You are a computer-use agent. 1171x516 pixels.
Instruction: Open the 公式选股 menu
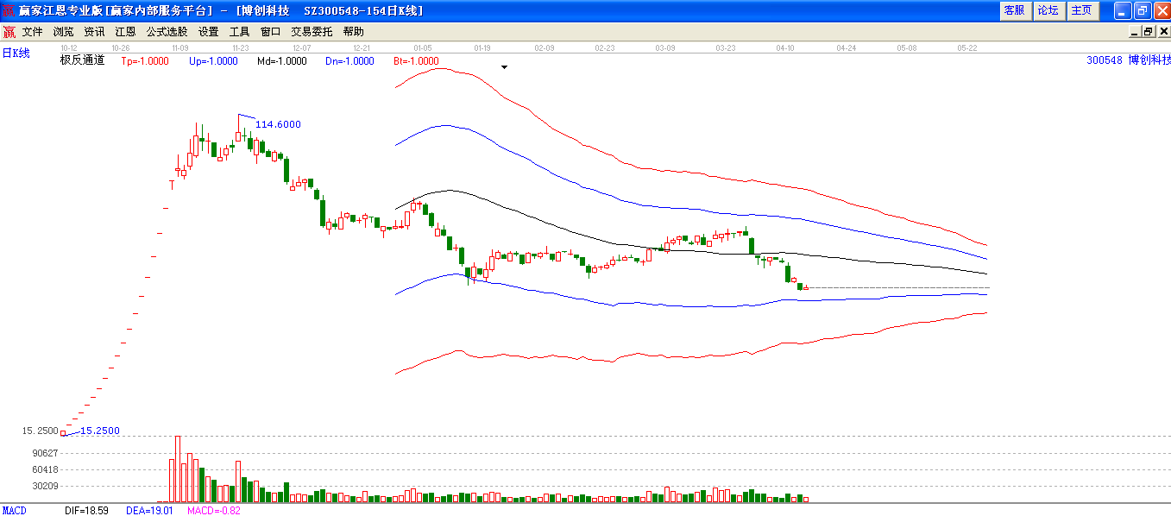[167, 32]
